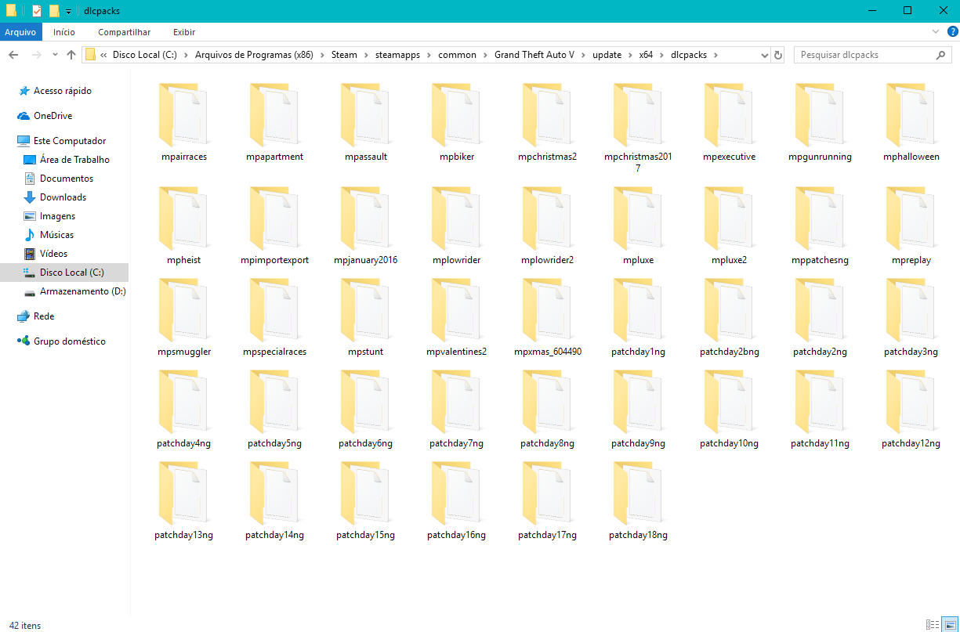This screenshot has width=960, height=632.
Task: Open the quick access toolbar customize dropdown
Action: tap(69, 11)
